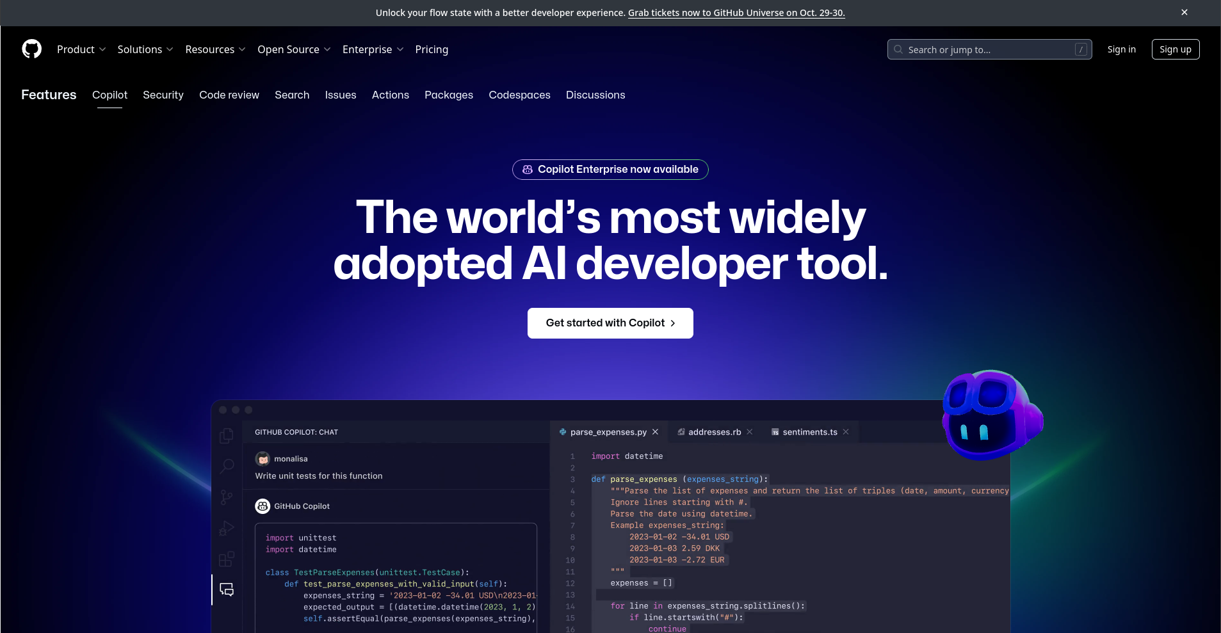Screen dimensions: 1221x633
Task: Open the Extensions icon in editor sidebar
Action: click(x=227, y=559)
